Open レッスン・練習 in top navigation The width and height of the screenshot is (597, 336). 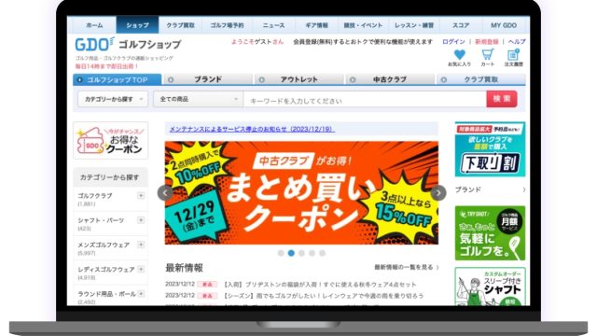click(414, 25)
